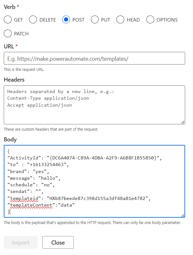
Task: Select the POST radio button
Action: click(66, 20)
